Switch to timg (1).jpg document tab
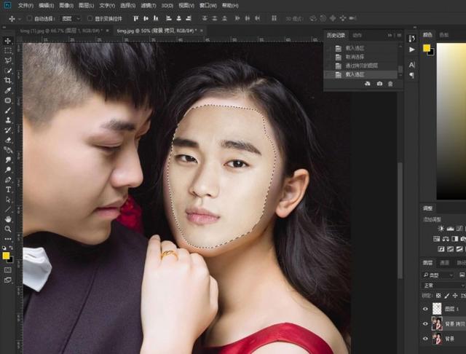Image resolution: width=466 pixels, height=354 pixels. 61,31
